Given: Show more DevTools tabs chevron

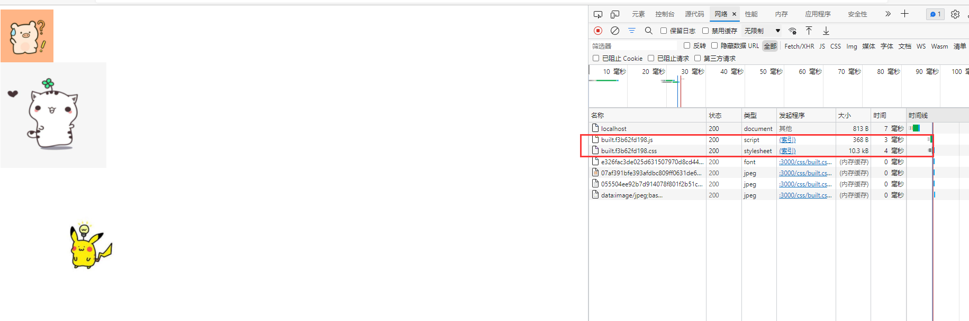Looking at the screenshot, I should point(888,14).
